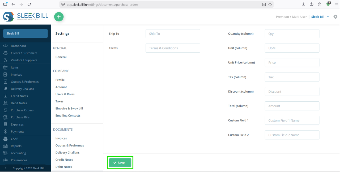Click the Unit Price column field
Viewport: 340px width, 172px height.
pos(292,63)
